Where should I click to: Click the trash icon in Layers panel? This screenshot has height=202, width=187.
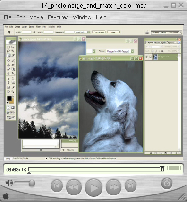pos(176,153)
